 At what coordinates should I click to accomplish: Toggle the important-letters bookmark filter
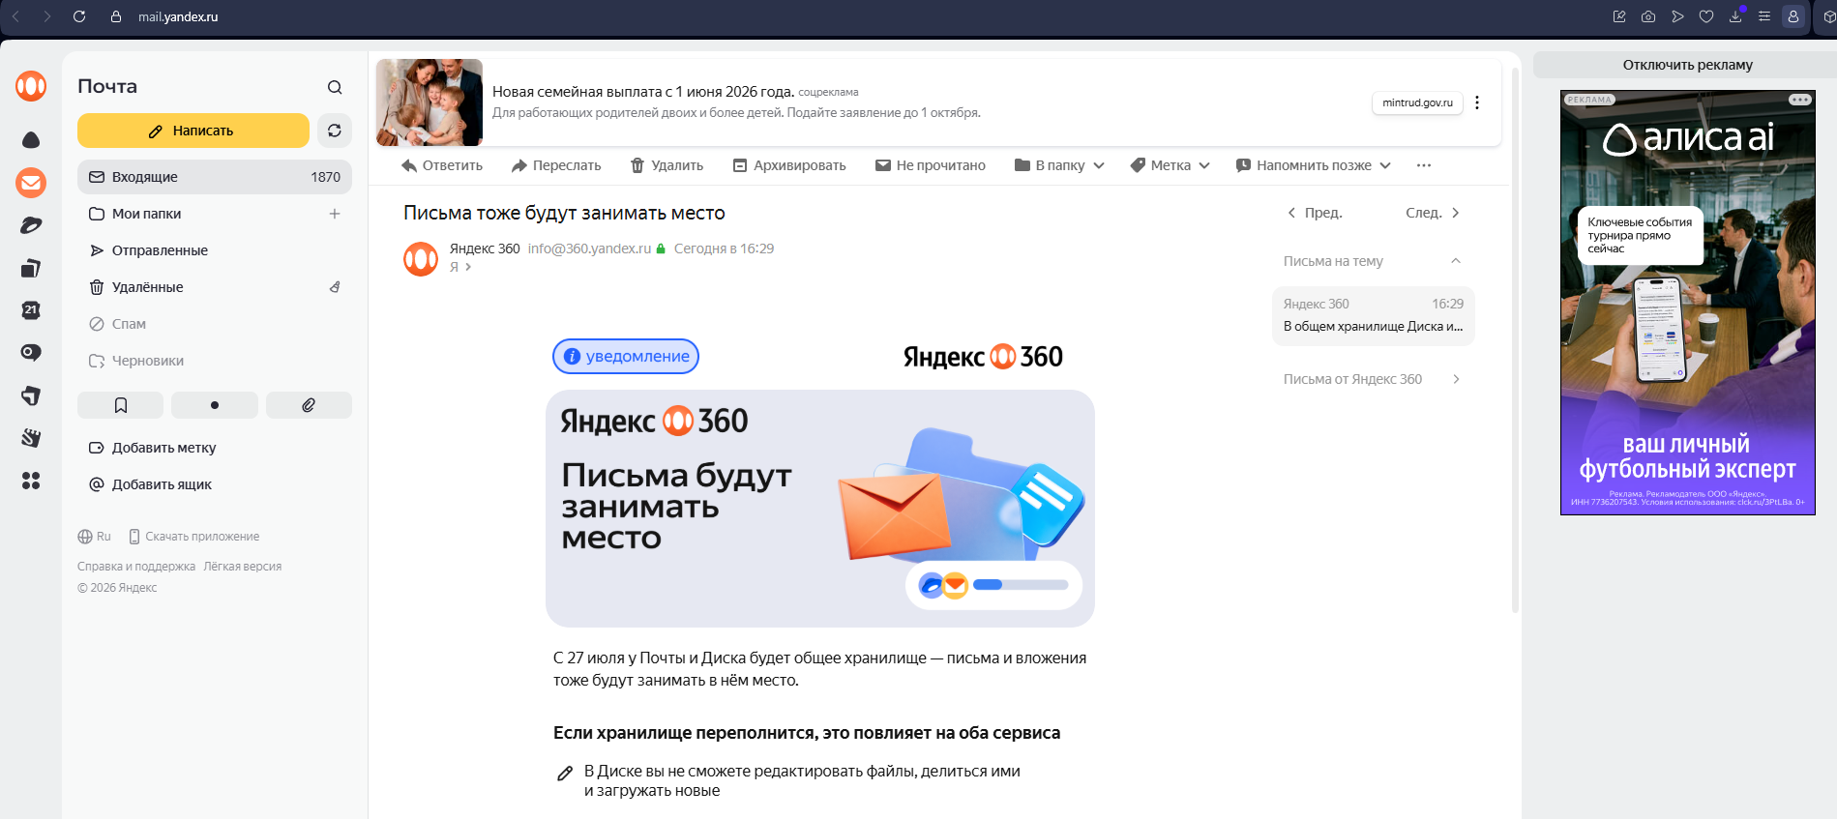pyautogui.click(x=121, y=405)
